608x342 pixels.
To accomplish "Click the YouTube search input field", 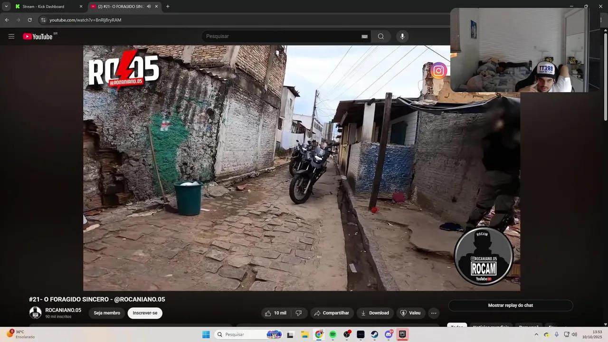I will [280, 37].
